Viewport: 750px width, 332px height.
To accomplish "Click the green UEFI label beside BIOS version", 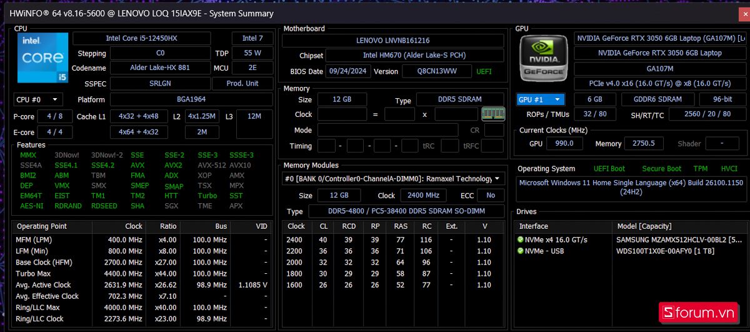I will click(484, 71).
